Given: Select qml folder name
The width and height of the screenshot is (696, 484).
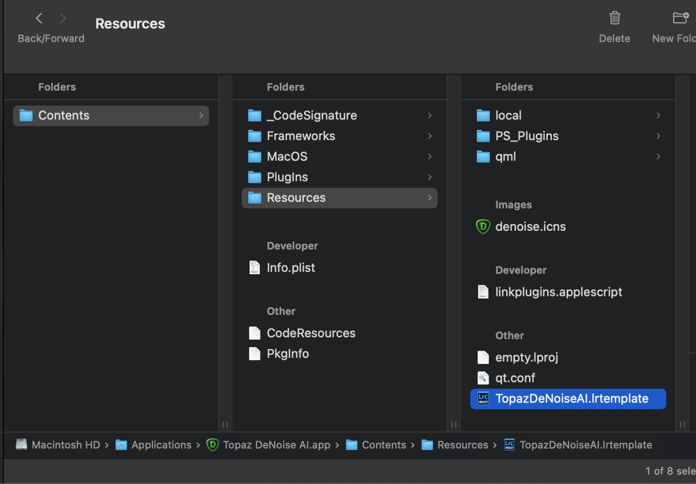Looking at the screenshot, I should (506, 157).
